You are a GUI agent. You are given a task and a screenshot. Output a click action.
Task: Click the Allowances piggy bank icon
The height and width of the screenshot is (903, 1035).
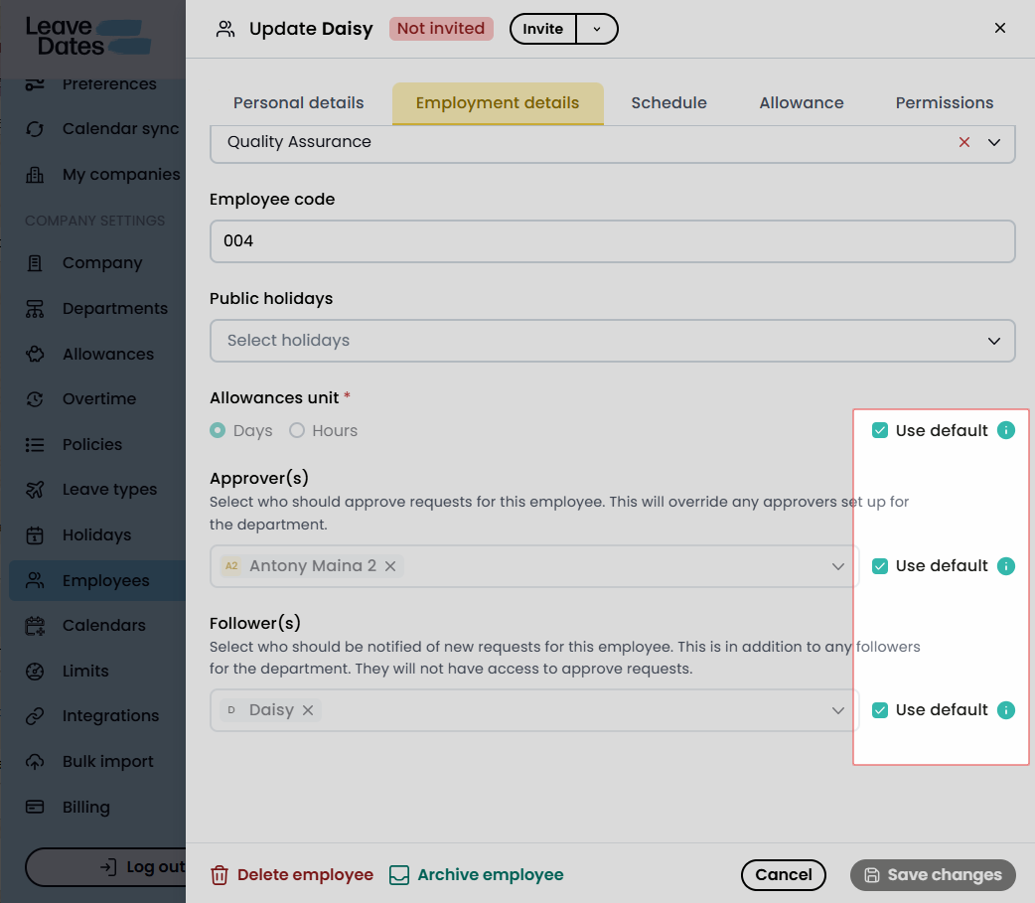(x=35, y=355)
